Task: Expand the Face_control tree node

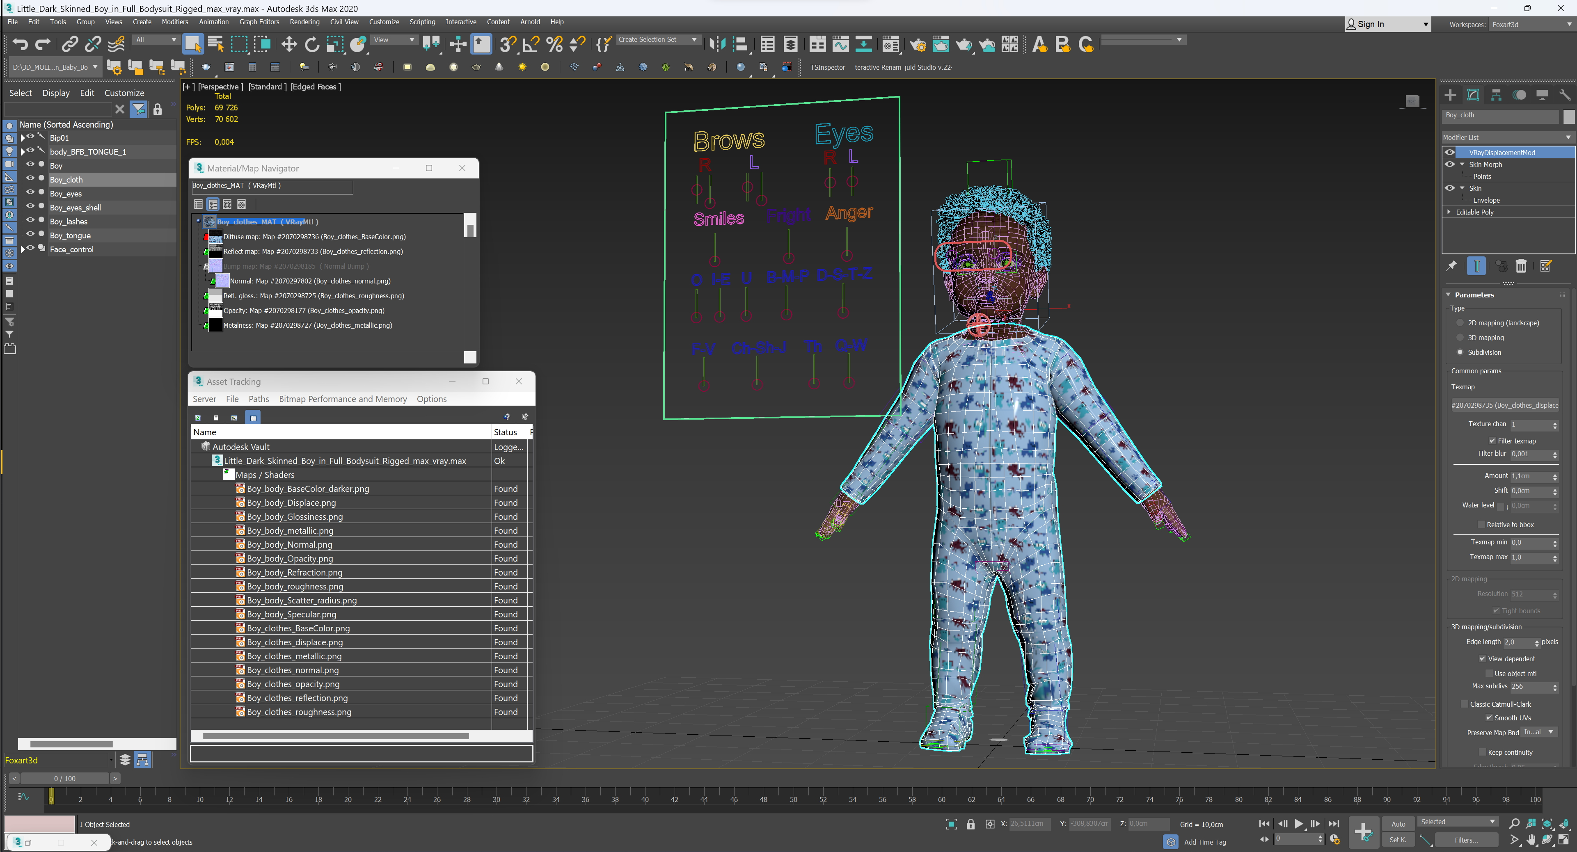Action: click(x=23, y=249)
